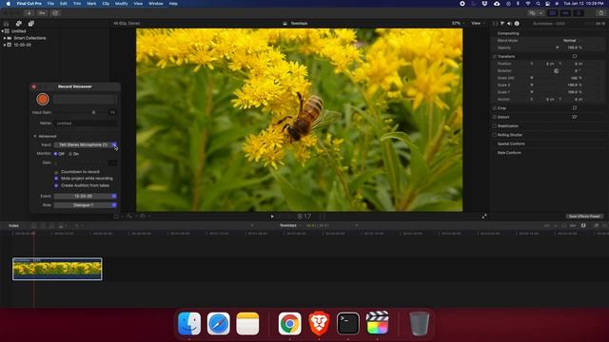Screen dimensions: 609x342
Task: Toggle the Distort checkbox
Action: (x=495, y=117)
